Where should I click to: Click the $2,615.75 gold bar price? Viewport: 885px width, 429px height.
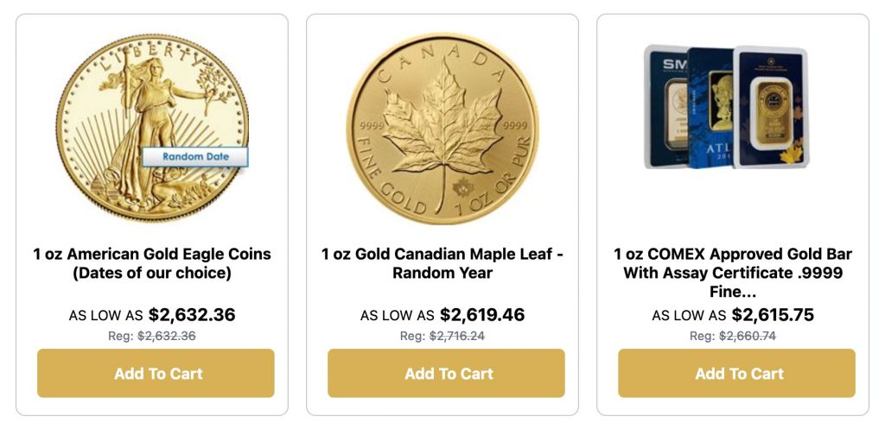773,315
